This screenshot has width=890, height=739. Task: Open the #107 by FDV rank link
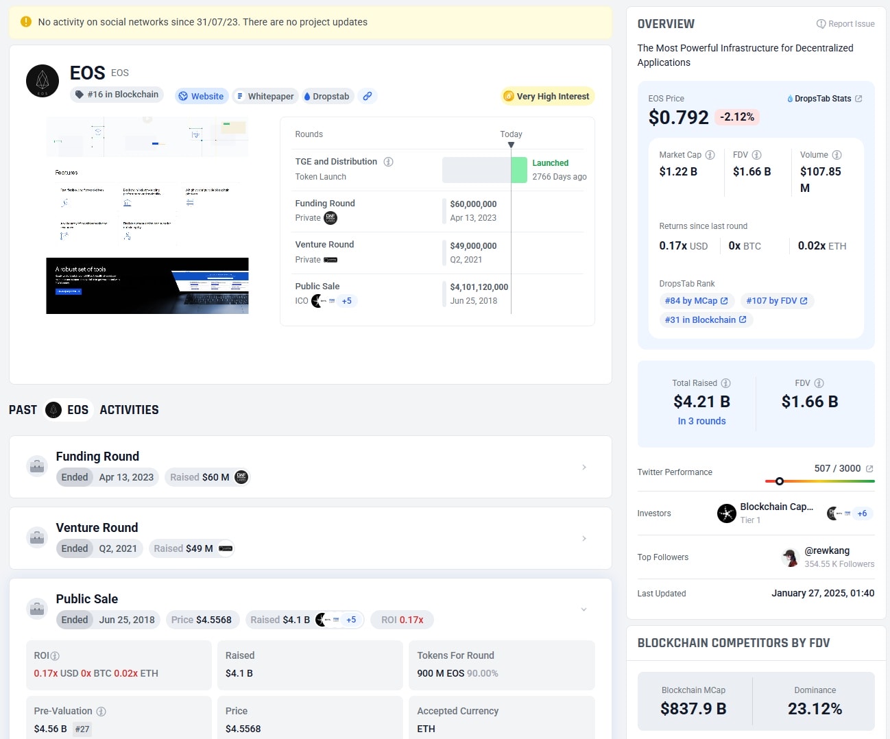777,301
